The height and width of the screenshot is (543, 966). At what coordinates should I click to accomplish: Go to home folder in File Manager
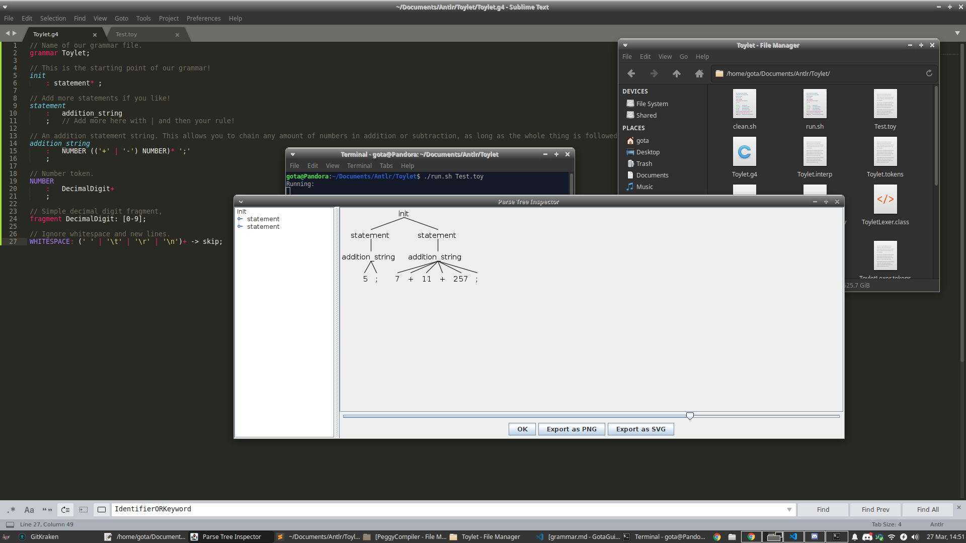pos(699,73)
